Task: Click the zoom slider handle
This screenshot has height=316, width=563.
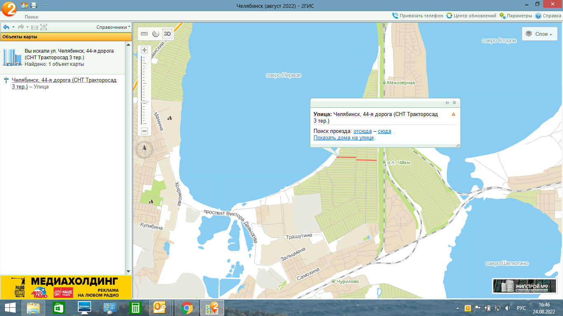Action: (x=144, y=101)
